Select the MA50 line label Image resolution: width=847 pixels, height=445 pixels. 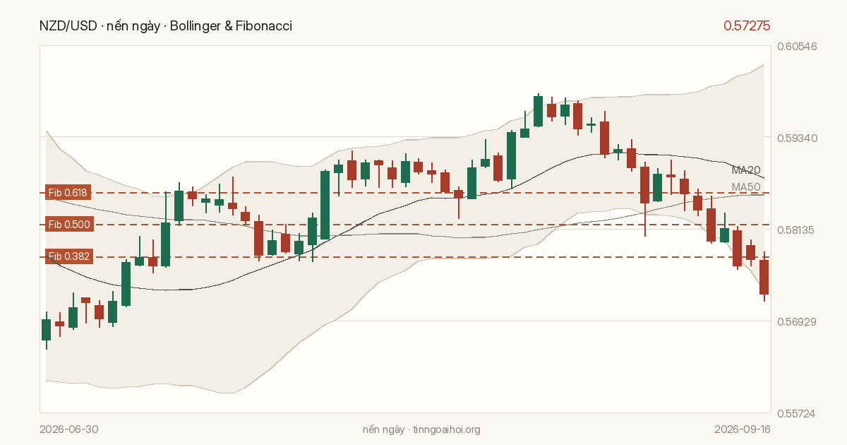pyautogui.click(x=746, y=187)
